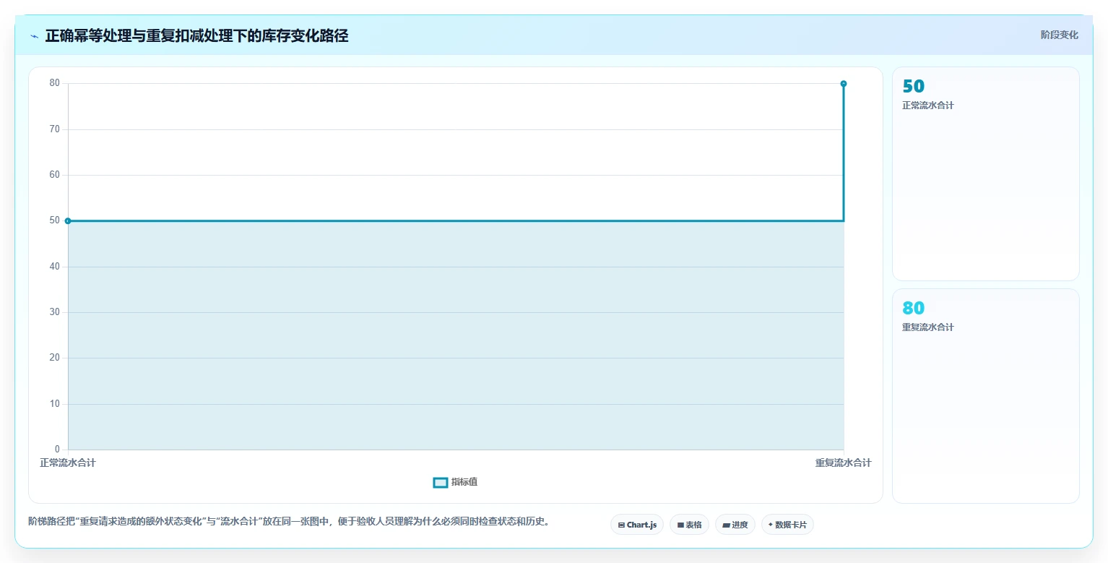Click the 重复流水合计 x-axis label
Screen dimensions: 1108x563
pos(843,463)
